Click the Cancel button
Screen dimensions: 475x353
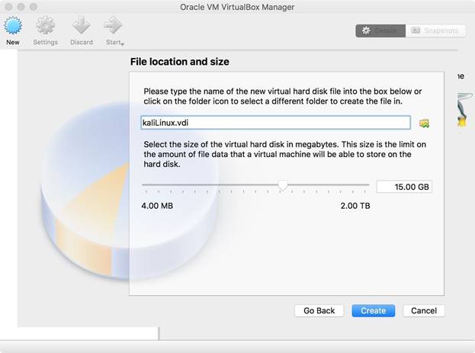(x=423, y=310)
